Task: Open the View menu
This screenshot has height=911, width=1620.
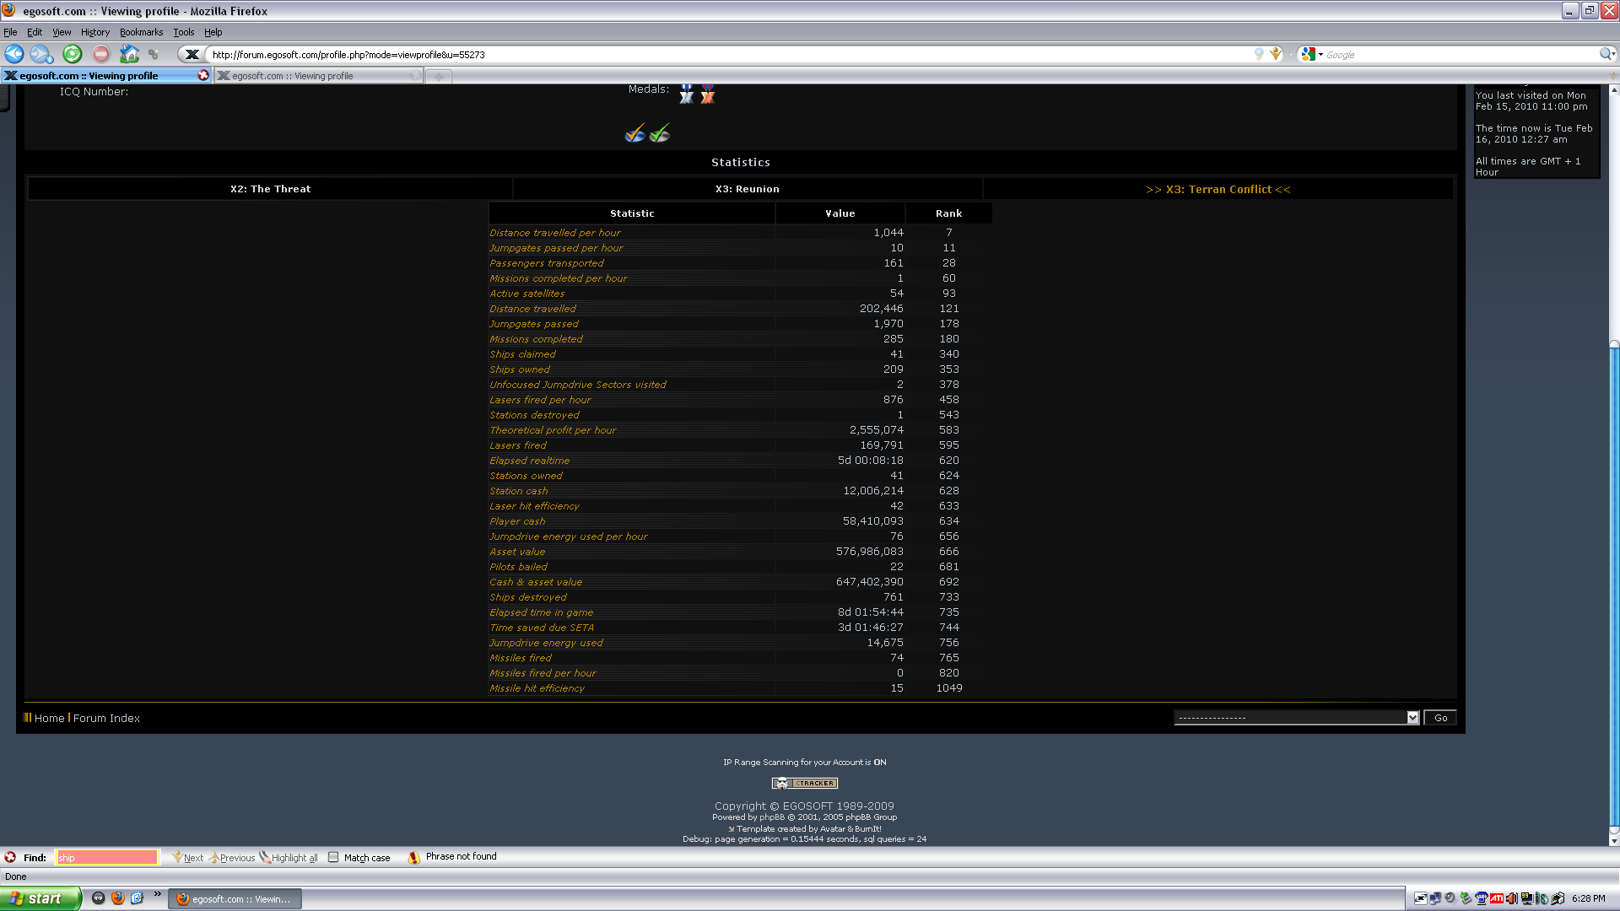Action: coord(62,32)
